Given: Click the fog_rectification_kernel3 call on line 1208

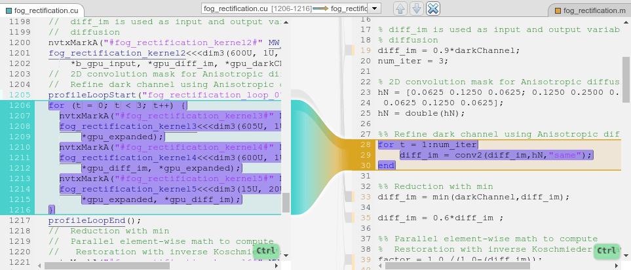Looking at the screenshot, I should point(128,127).
